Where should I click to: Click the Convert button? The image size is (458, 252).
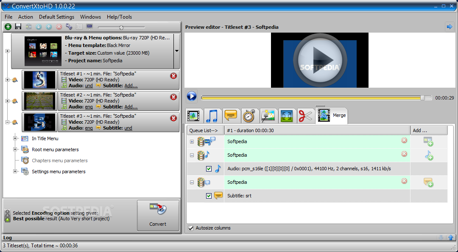point(158,216)
